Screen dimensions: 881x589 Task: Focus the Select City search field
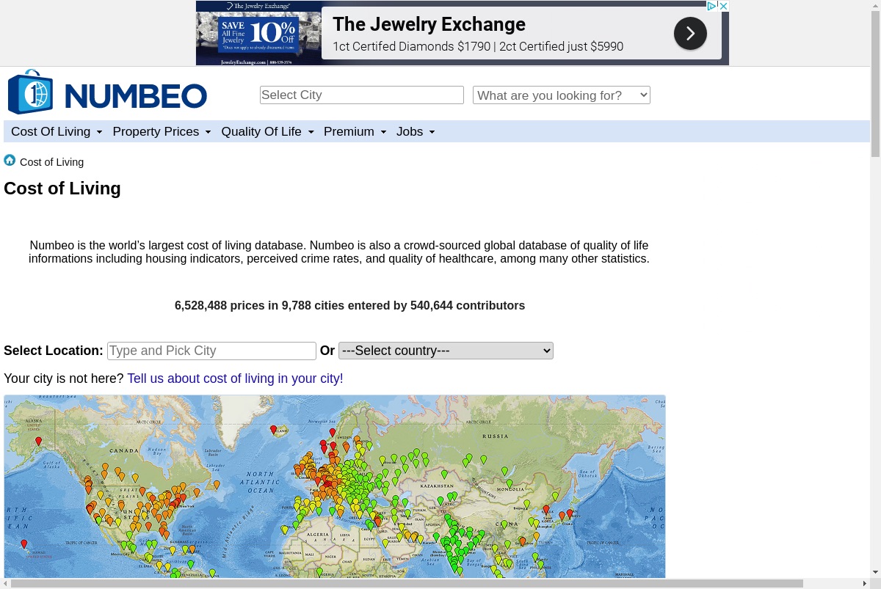pyautogui.click(x=362, y=95)
